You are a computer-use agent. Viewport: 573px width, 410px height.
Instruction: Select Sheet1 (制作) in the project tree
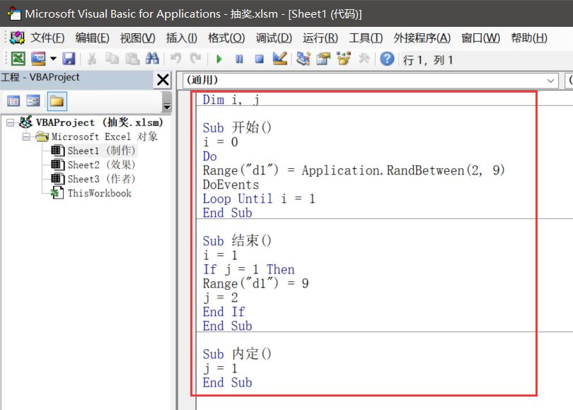pos(102,151)
